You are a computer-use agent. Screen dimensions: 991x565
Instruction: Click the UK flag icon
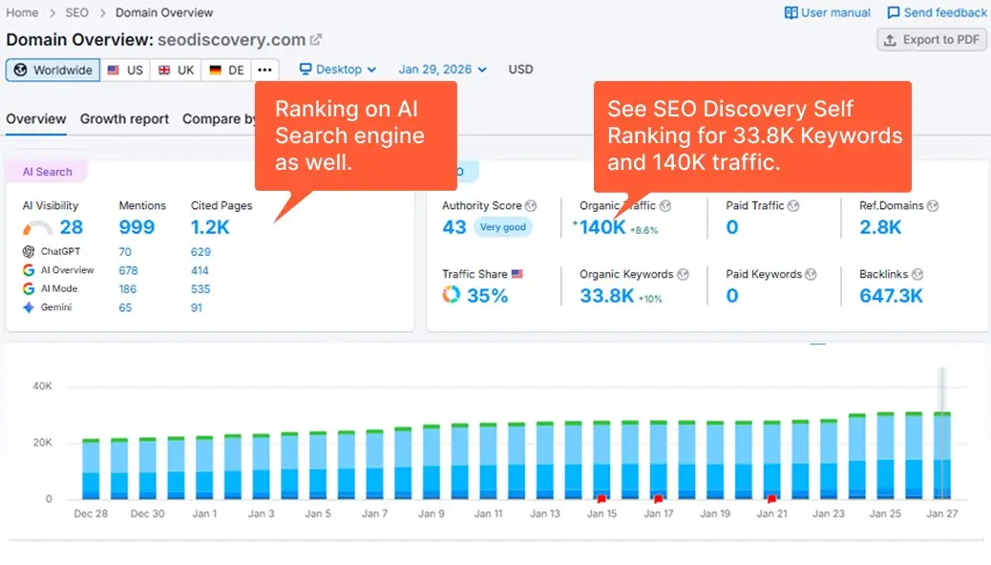click(164, 70)
